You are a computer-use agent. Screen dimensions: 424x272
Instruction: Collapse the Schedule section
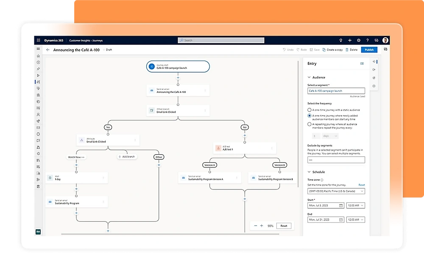click(309, 172)
